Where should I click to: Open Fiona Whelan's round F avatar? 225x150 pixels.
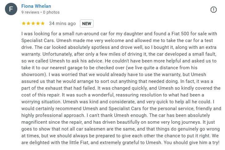click(11, 9)
